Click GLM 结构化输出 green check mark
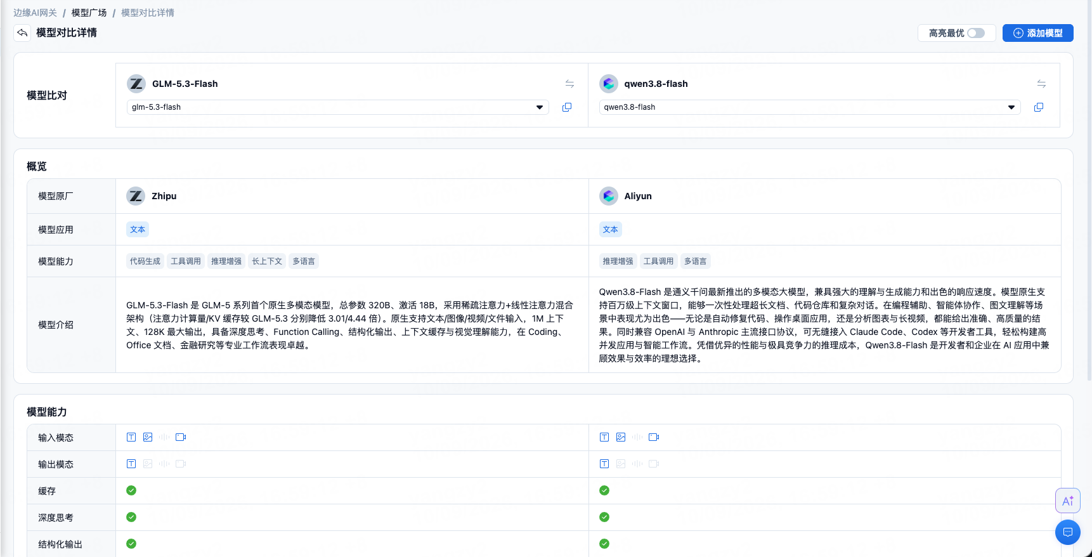Screen dimensions: 1092x557 pyautogui.click(x=131, y=544)
